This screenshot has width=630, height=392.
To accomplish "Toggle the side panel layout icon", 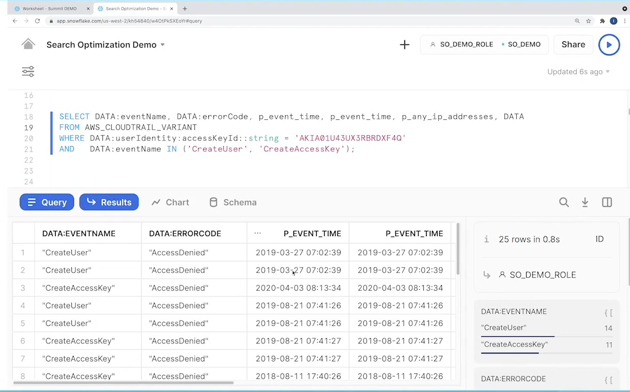I will [x=607, y=202].
